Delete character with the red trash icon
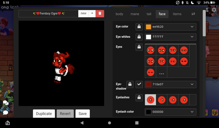The image size is (219, 128). tap(100, 14)
